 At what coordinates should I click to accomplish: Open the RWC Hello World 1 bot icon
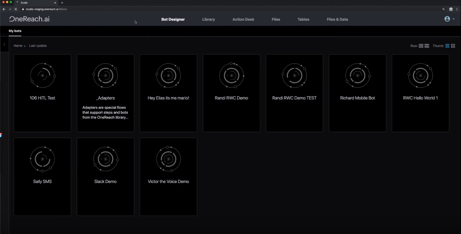tap(420, 75)
